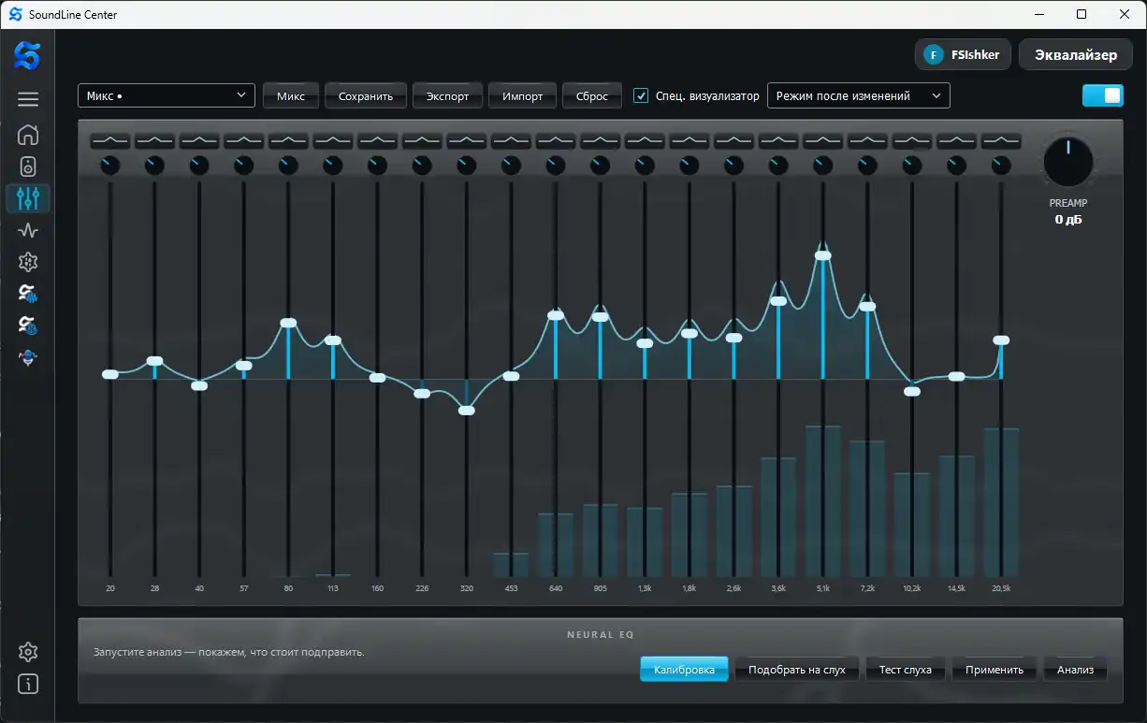
Task: Open the FSIshker user profile
Action: tap(963, 54)
